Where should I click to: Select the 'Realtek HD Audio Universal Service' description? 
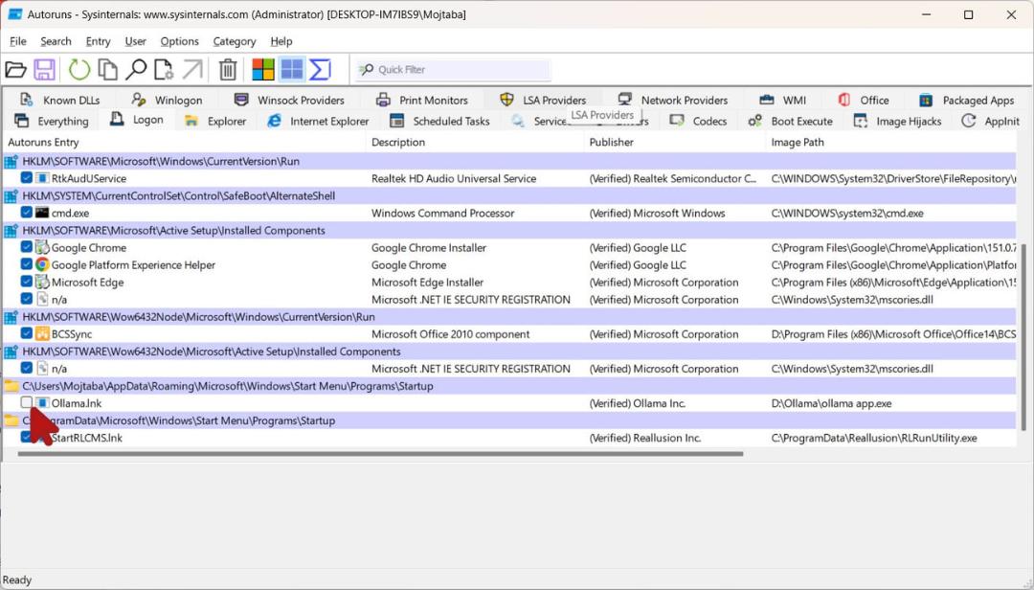(x=454, y=178)
